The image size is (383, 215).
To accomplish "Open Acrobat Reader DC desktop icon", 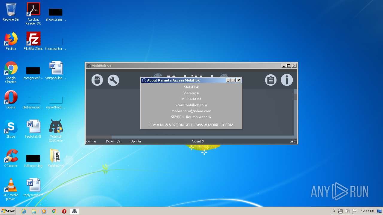I will (x=33, y=14).
